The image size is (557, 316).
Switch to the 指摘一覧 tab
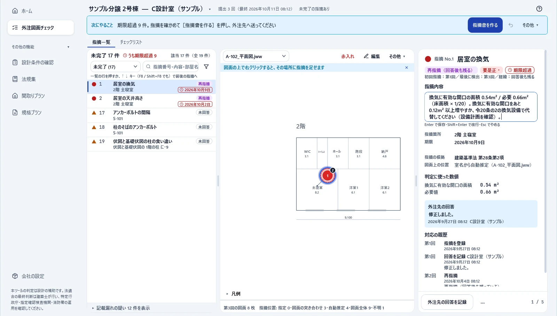click(x=101, y=42)
